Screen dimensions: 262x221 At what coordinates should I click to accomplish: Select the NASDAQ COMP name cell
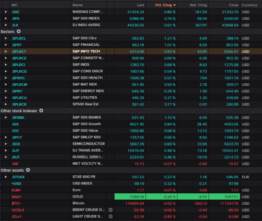[87, 12]
